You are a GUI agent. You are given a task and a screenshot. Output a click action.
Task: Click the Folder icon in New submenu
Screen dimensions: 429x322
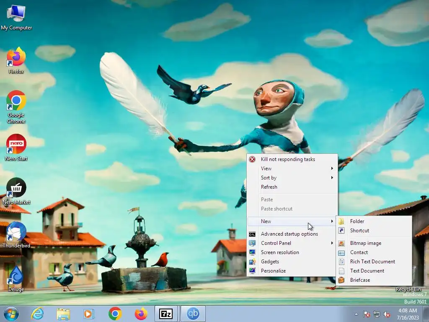(341, 221)
